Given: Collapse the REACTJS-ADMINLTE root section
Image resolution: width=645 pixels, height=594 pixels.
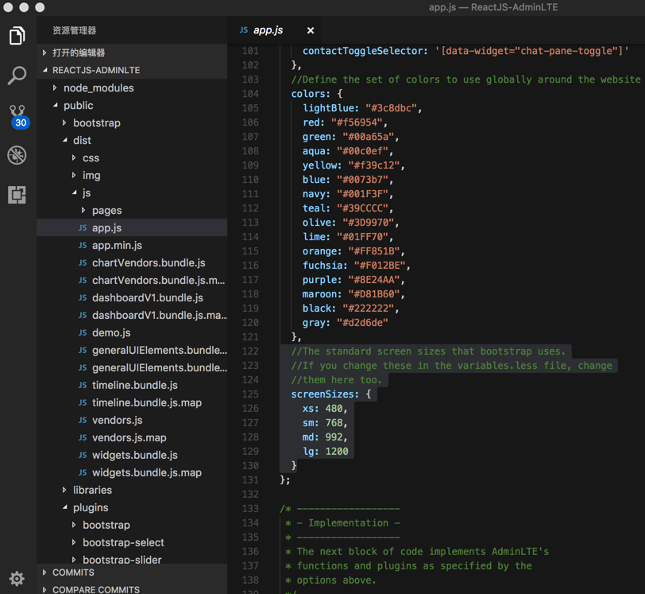Looking at the screenshot, I should (95, 70).
